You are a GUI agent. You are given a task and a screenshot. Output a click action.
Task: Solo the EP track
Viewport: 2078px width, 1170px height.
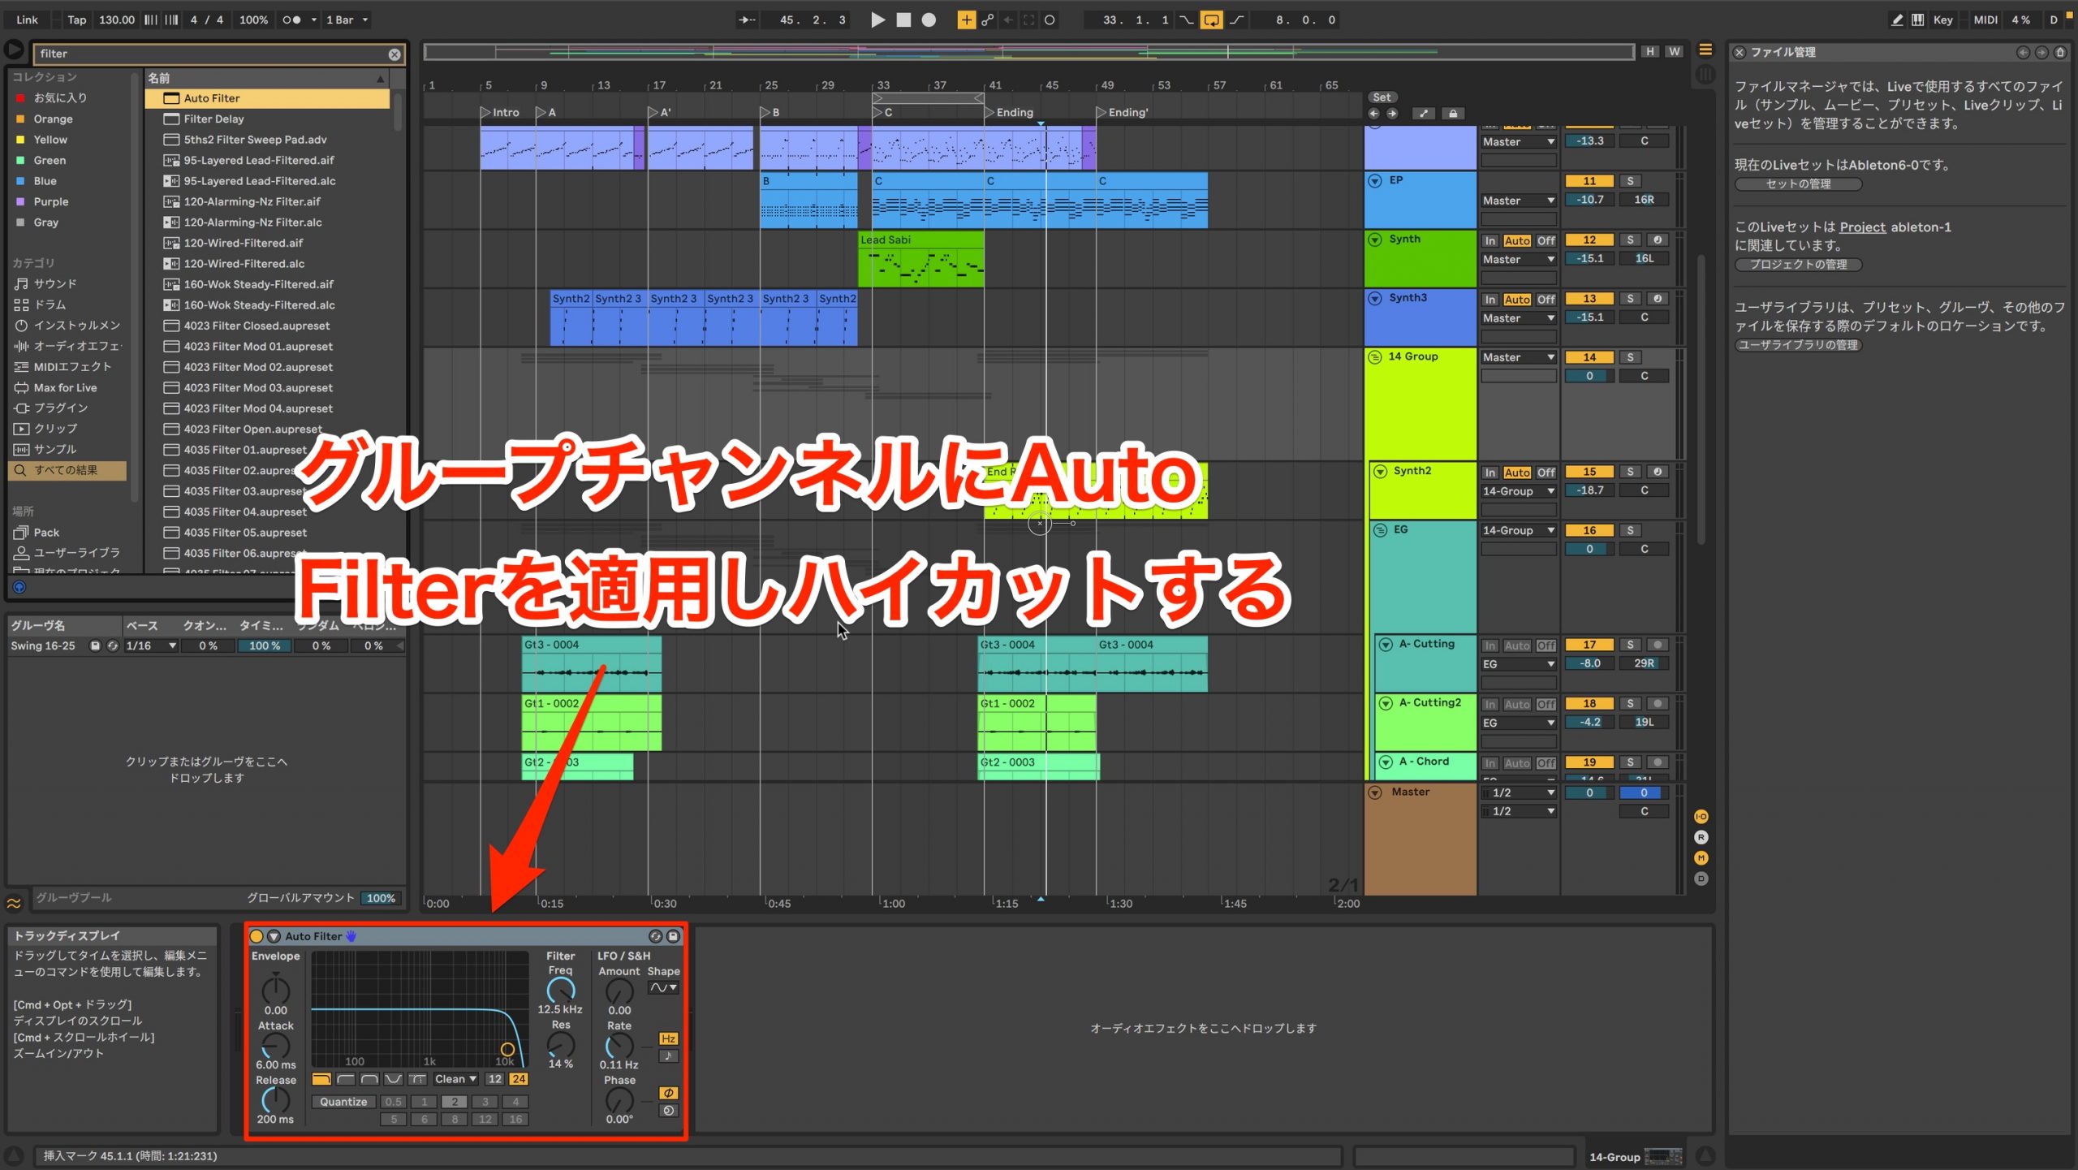point(1630,181)
